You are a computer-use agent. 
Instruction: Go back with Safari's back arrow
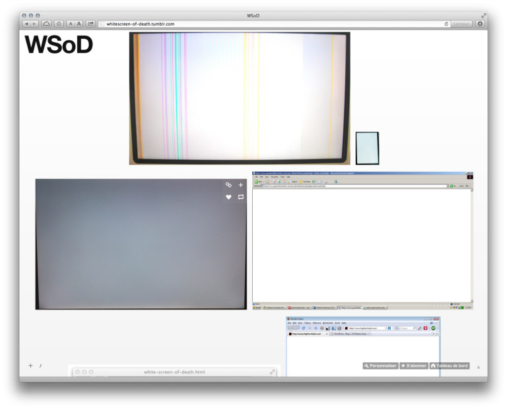tap(26, 24)
